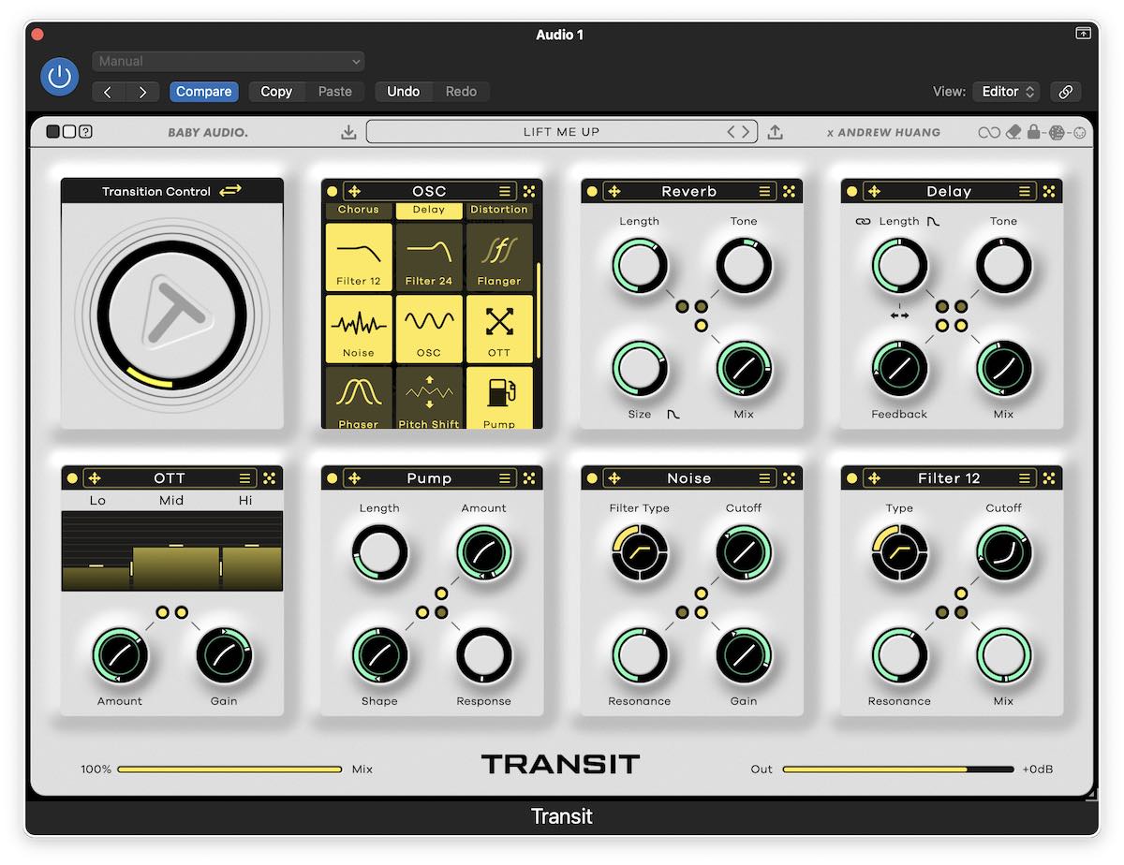This screenshot has width=1124, height=865.
Task: Open the Noise module hamburger menu
Action: [x=765, y=478]
